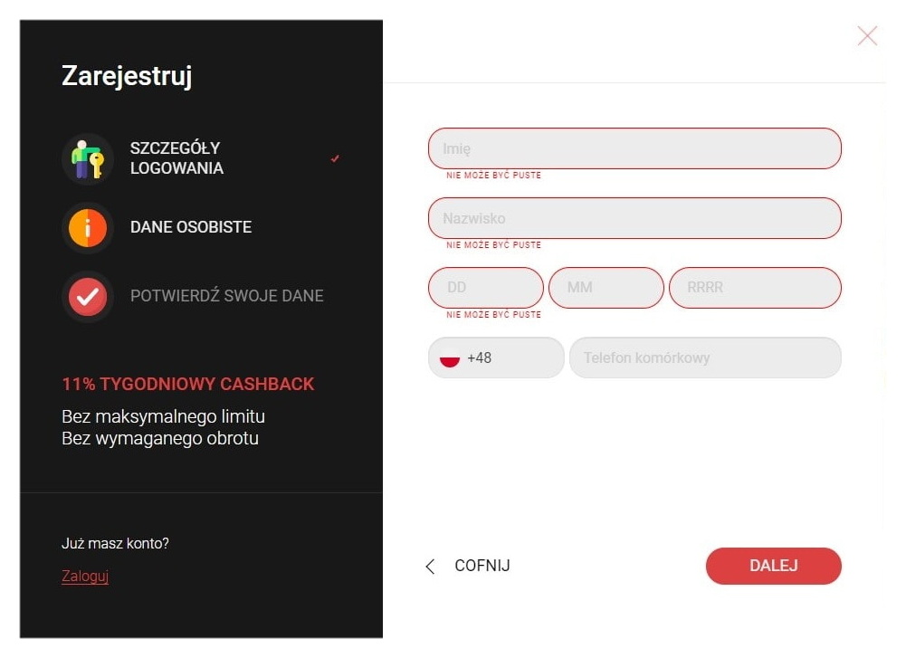Select the 11% Tygodniowy Cashback text

tap(186, 384)
